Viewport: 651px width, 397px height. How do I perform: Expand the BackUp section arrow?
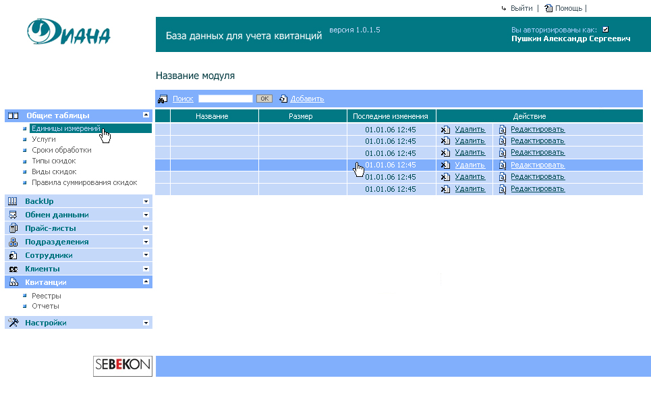coord(146,201)
